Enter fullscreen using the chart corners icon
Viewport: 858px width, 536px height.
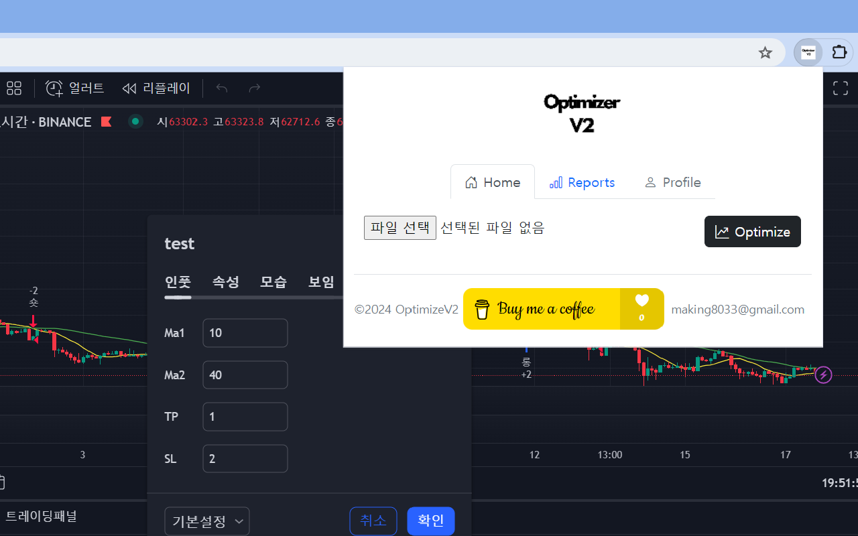(x=839, y=88)
